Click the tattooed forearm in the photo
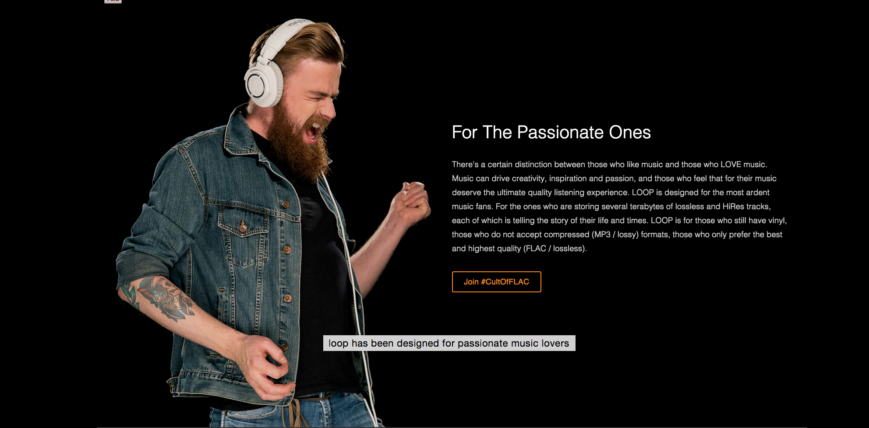This screenshot has height=428, width=869. click(158, 298)
